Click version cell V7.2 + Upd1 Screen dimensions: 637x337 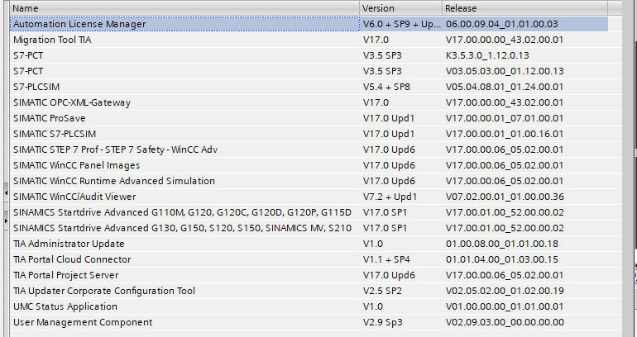coord(390,197)
